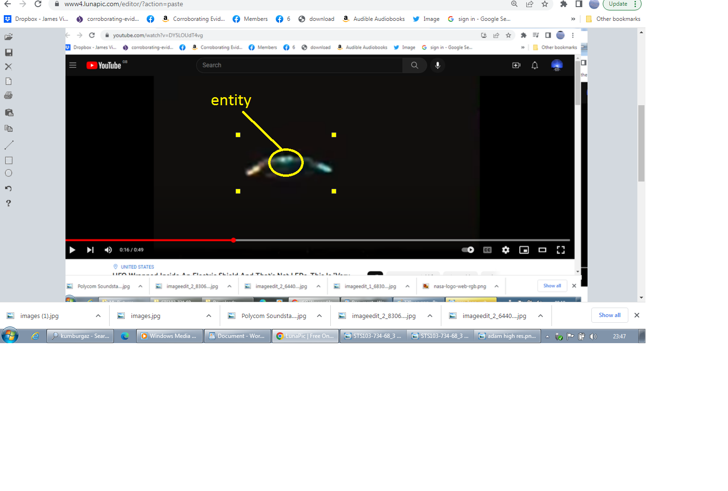Expand options for images (1).jpg download

click(x=98, y=316)
